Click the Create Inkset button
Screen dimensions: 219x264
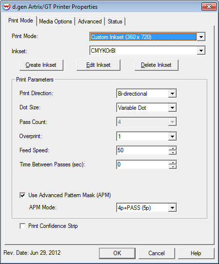[41, 65]
